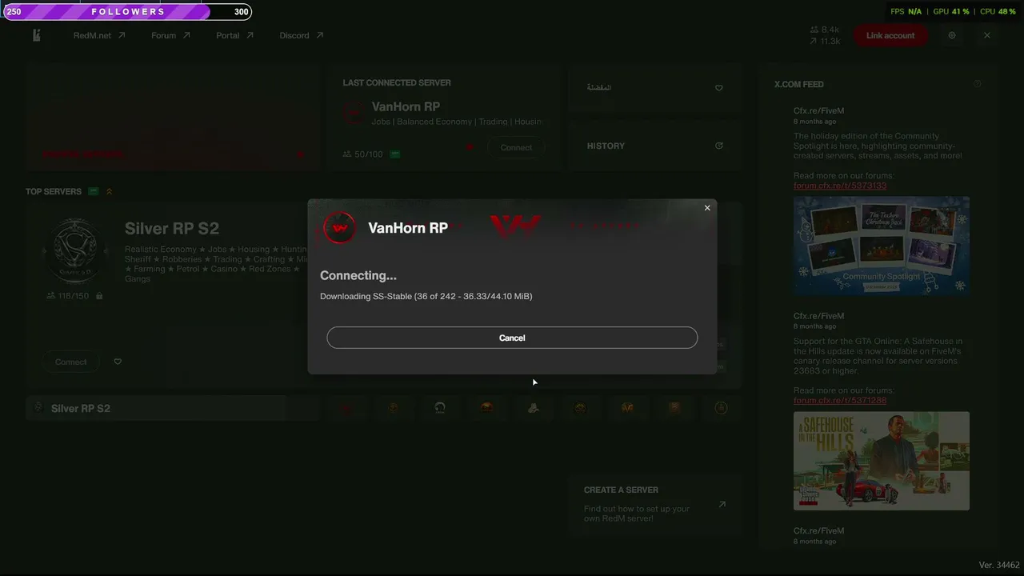This screenshot has height=576, width=1024.
Task: Favorite Silver RP S2 with heart icon
Action: tap(118, 362)
